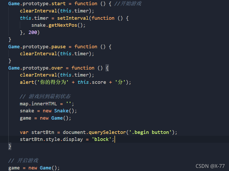Click the highlighted closing brace of over function
Image resolution: width=229 pixels, height=171 pixels.
click(10, 146)
